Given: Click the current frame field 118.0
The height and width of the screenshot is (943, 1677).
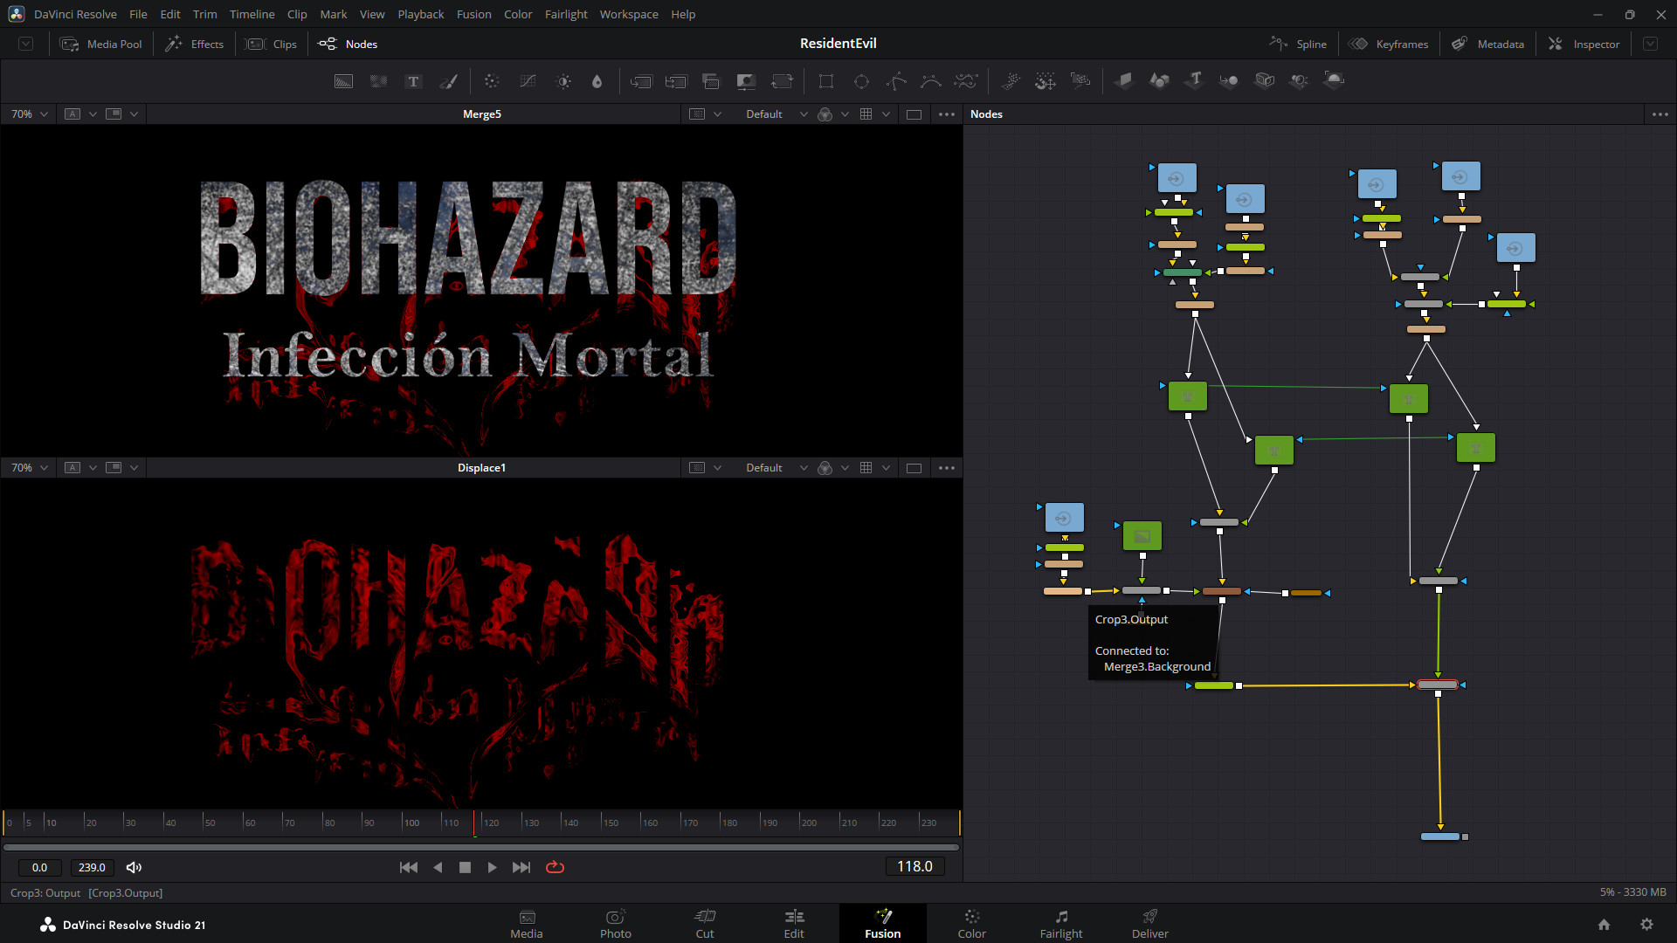Looking at the screenshot, I should point(914,866).
